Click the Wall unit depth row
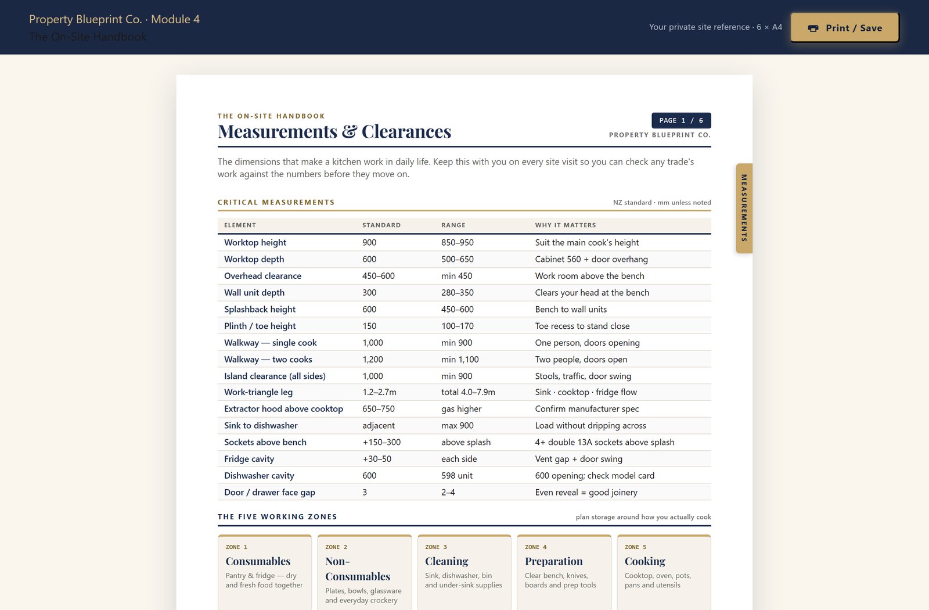The height and width of the screenshot is (610, 929). click(x=464, y=293)
